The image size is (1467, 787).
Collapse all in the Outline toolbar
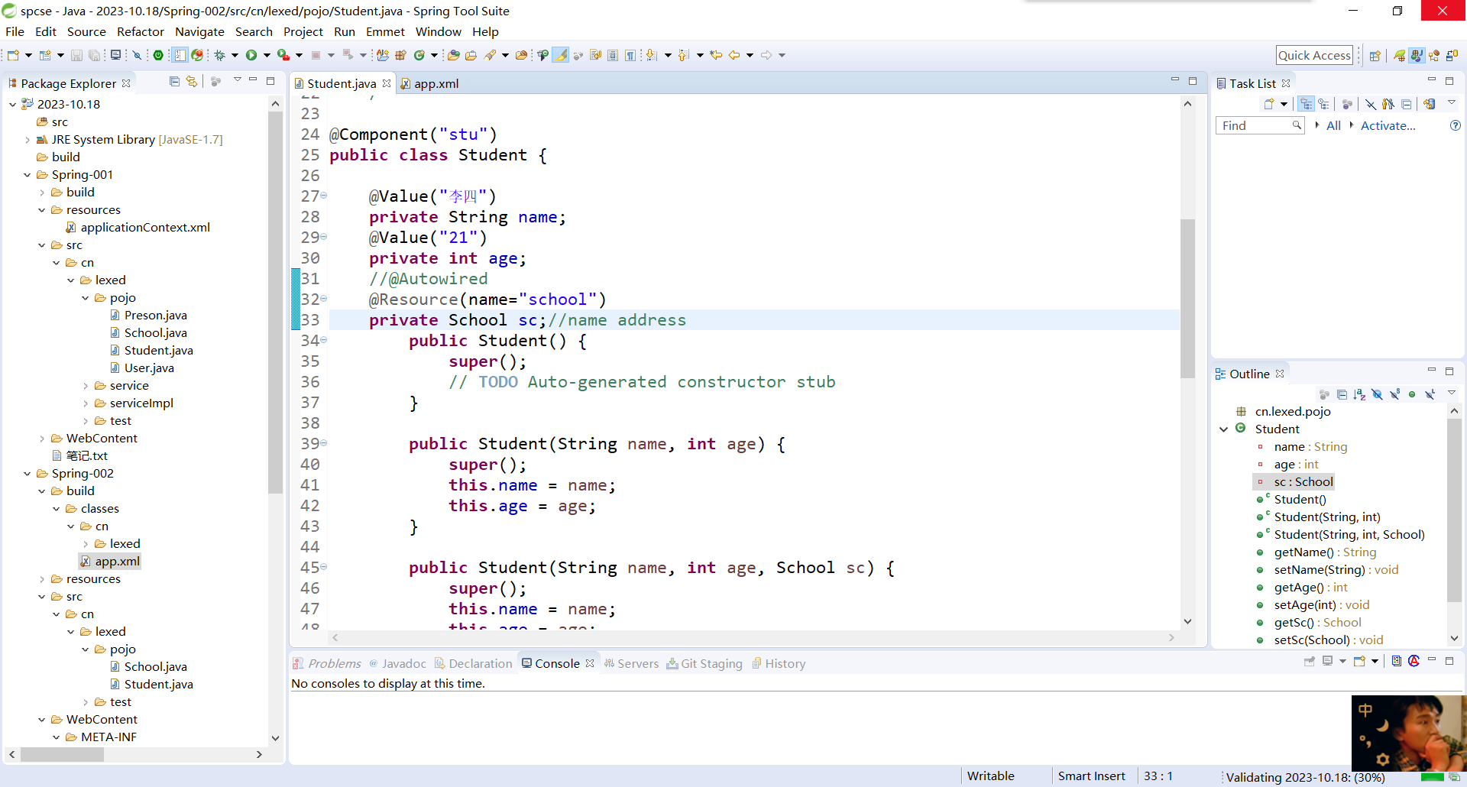pos(1342,394)
